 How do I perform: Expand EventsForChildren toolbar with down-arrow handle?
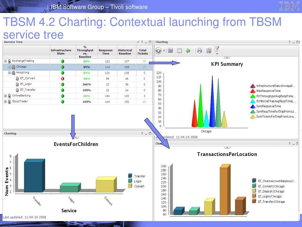[76, 137]
